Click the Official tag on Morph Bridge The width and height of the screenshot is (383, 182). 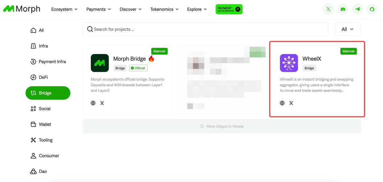(138, 68)
